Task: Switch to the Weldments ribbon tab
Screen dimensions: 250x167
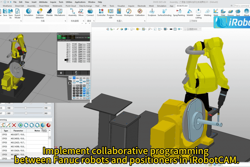Action: [58, 6]
